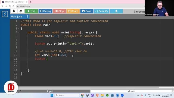174x98 pixels.
Task: Click 'int var2=(int)10.8;' on line 10
Action: pyautogui.click(x=51, y=55)
